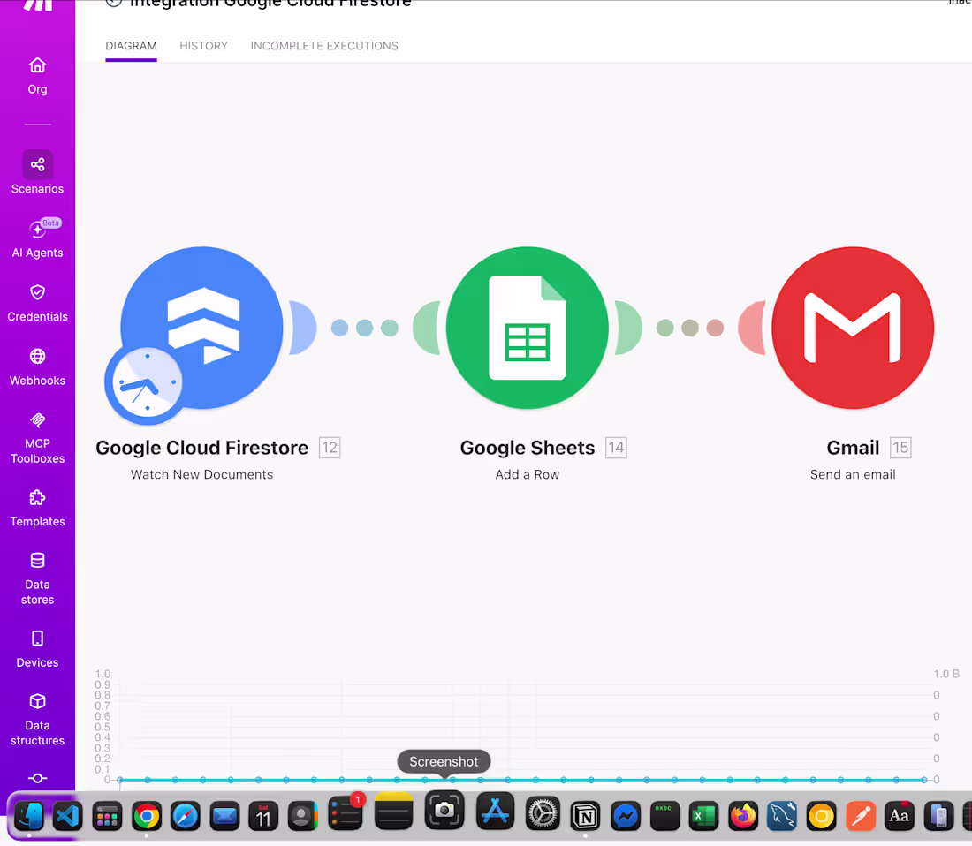Switch to the History tab
The width and height of the screenshot is (972, 846).
(203, 46)
